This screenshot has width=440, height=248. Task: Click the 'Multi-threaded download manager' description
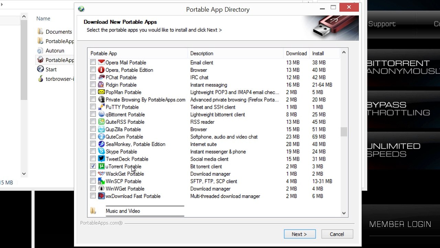click(x=225, y=196)
